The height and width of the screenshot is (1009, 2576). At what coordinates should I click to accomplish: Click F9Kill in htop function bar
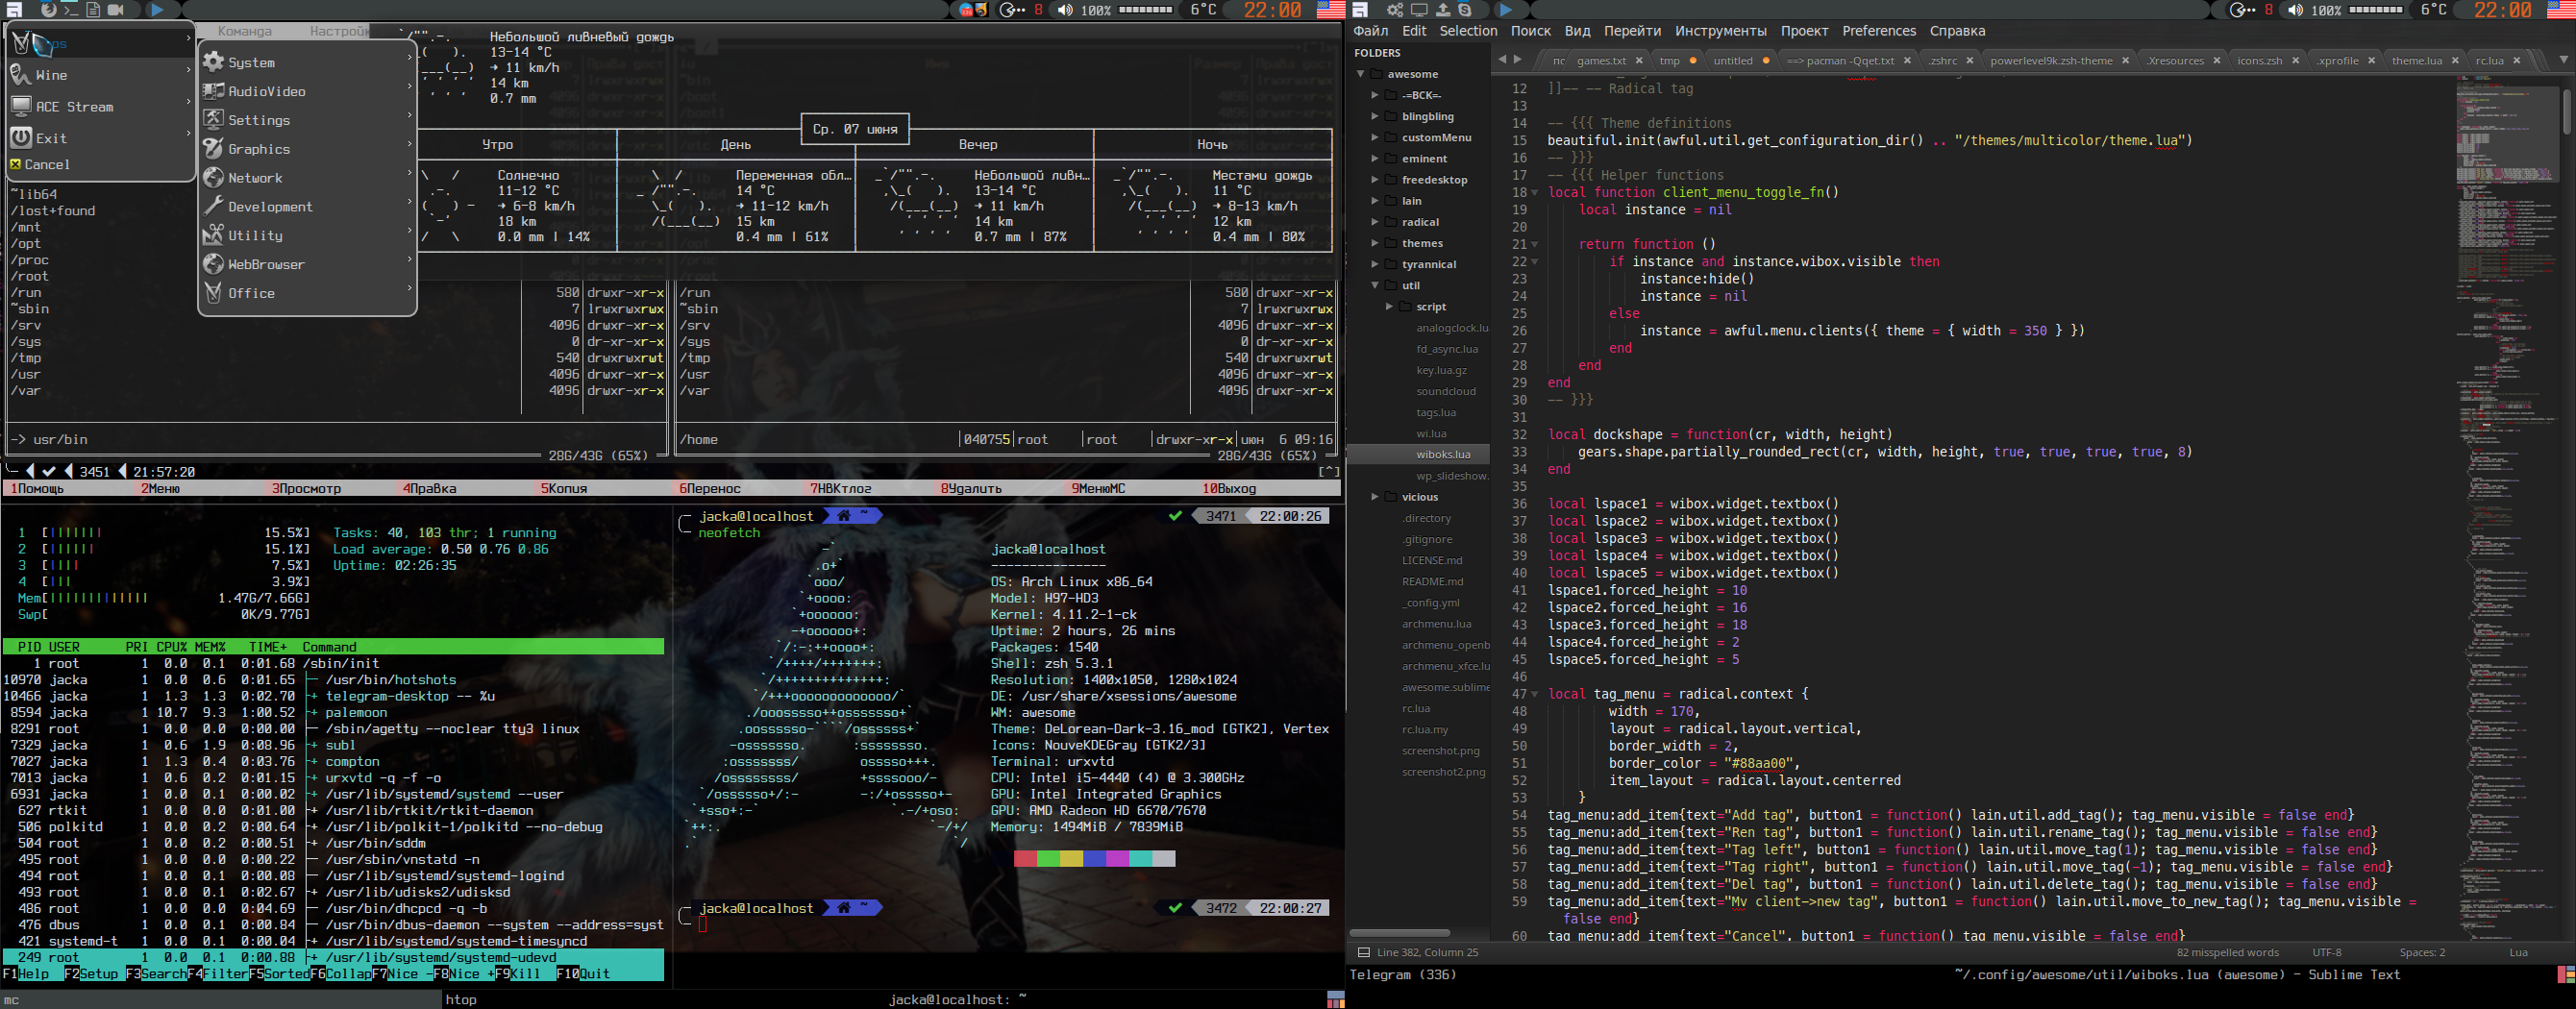coord(517,973)
